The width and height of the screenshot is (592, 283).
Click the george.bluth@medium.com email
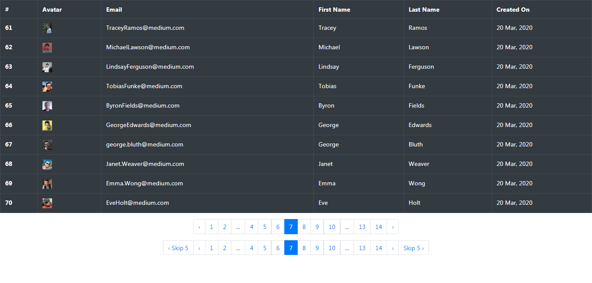point(144,144)
